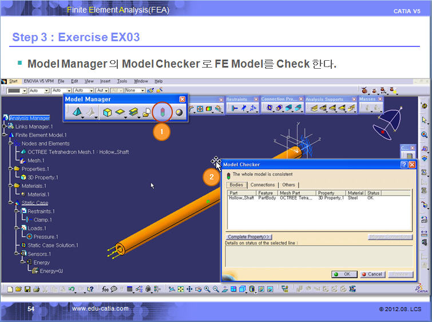Expand the Restraints.1 tree node
This screenshot has width=432, height=322.
click(17, 211)
